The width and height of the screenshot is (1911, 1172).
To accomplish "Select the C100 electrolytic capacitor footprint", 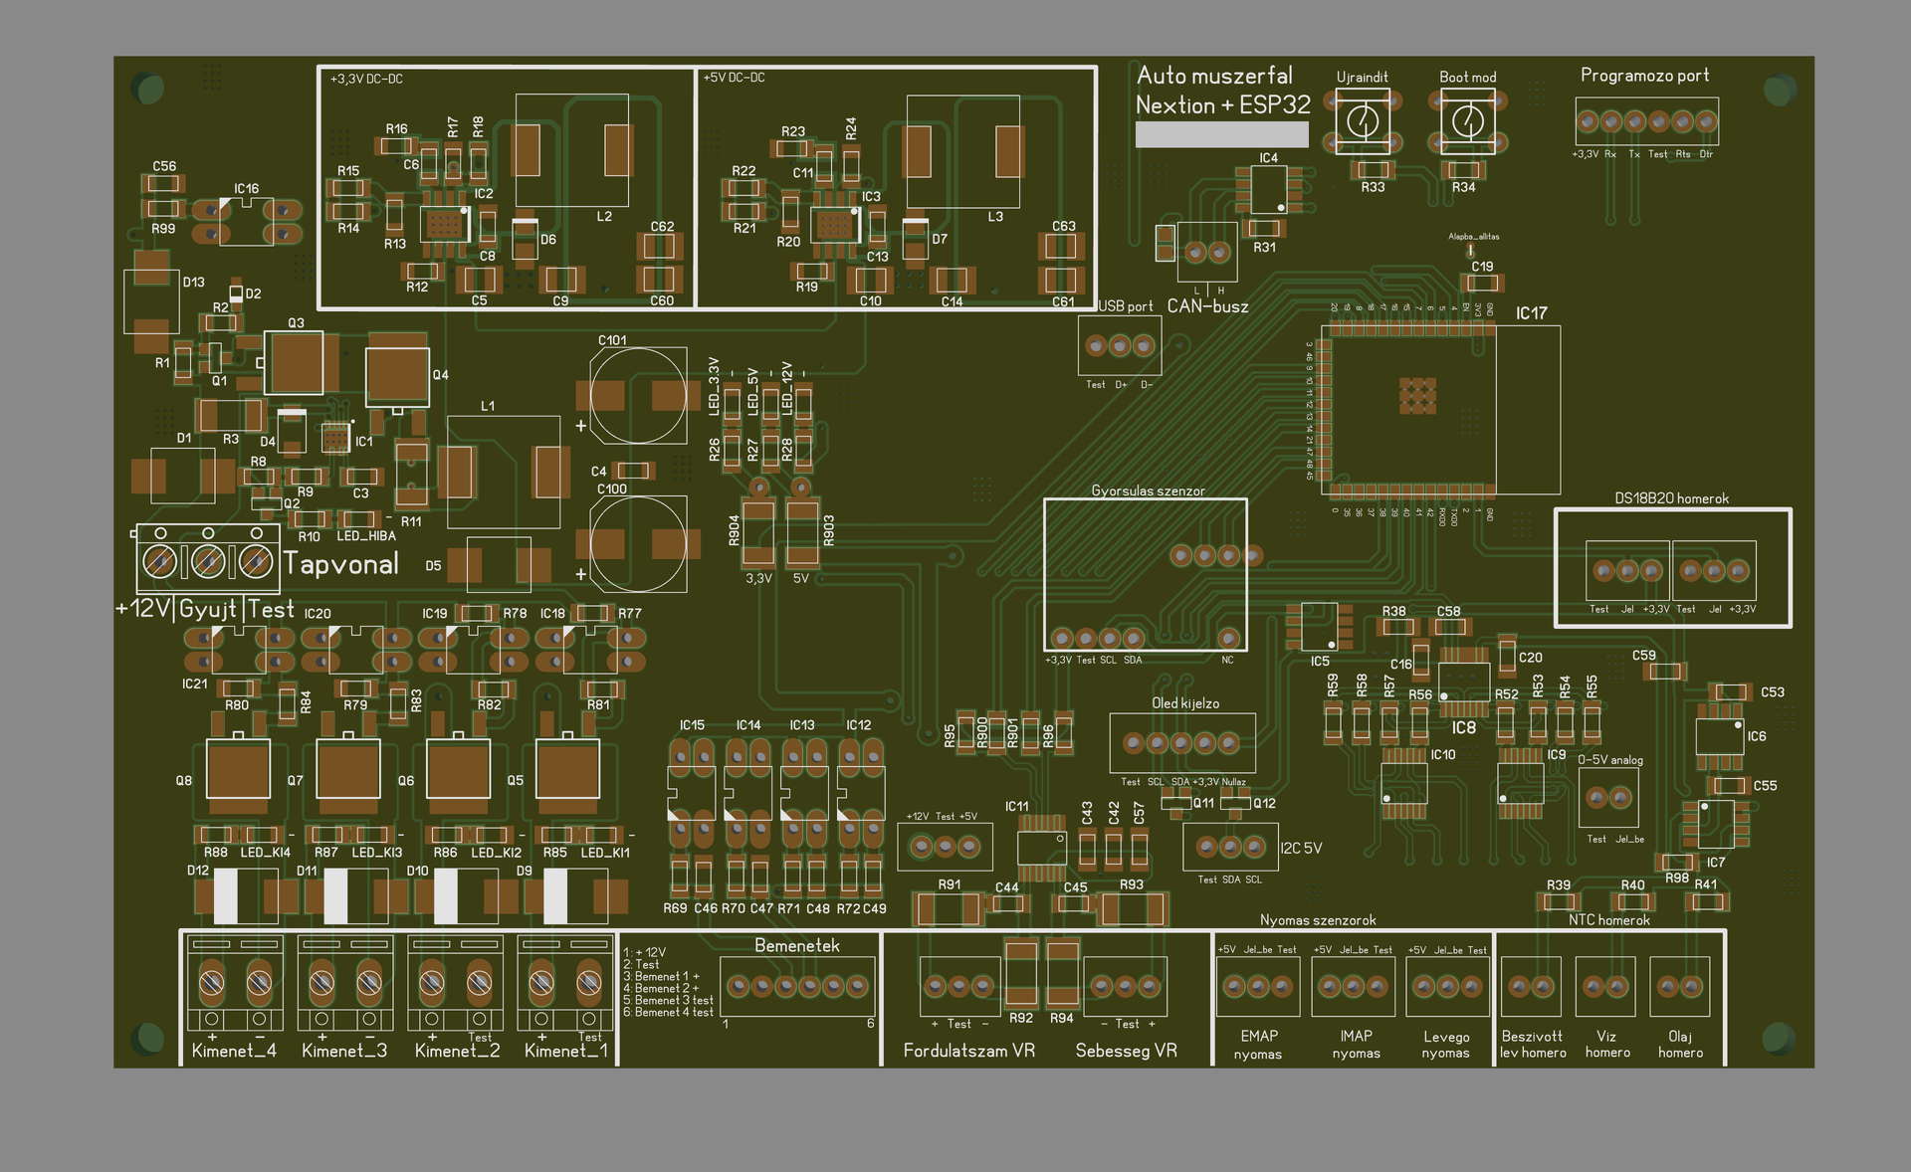I will click(637, 543).
